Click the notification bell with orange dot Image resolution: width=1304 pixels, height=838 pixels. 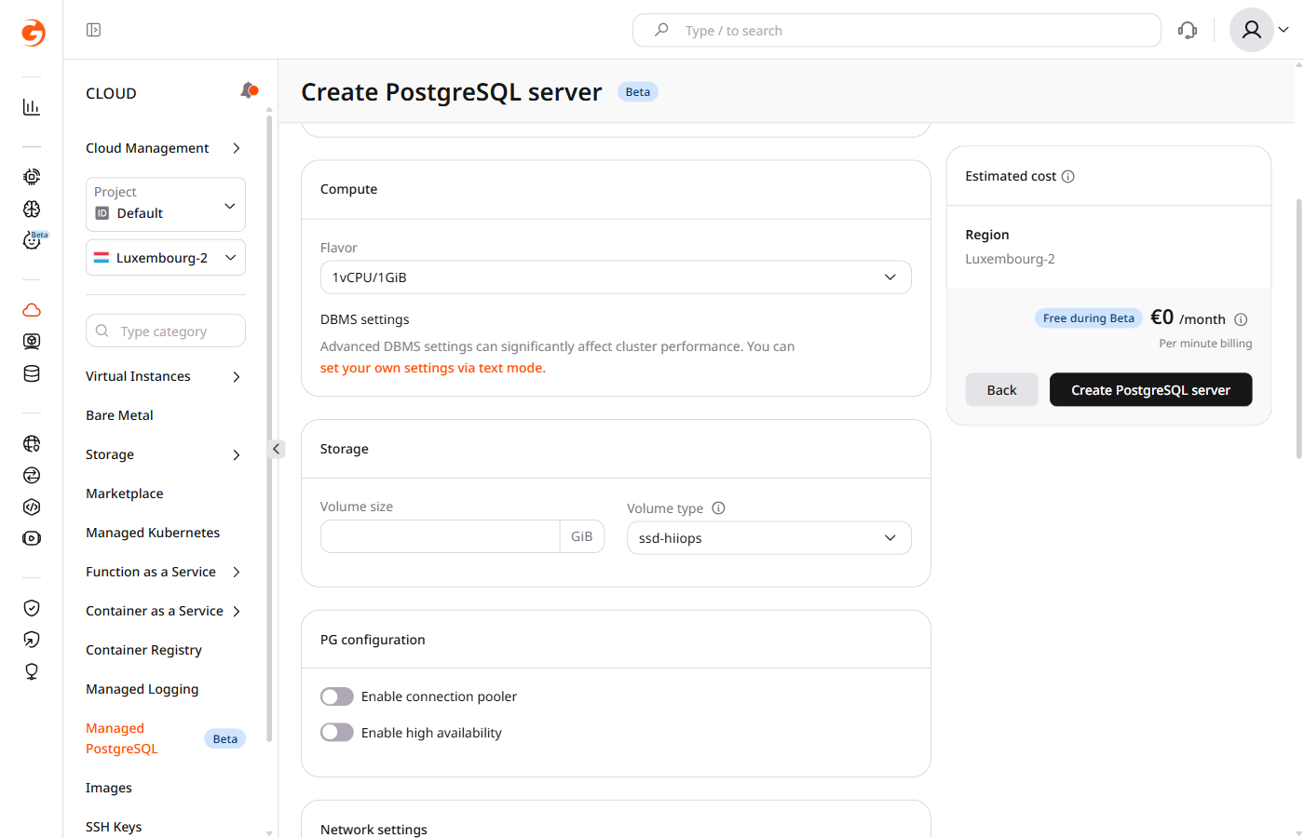[x=249, y=90]
